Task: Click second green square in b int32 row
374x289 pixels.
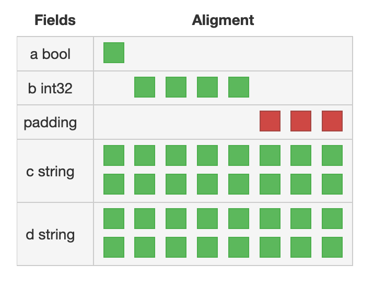Action: tap(176, 87)
